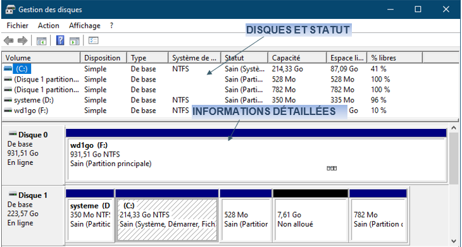Open the ? help menu
Viewport: 462px width, 247px height.
(x=111, y=25)
